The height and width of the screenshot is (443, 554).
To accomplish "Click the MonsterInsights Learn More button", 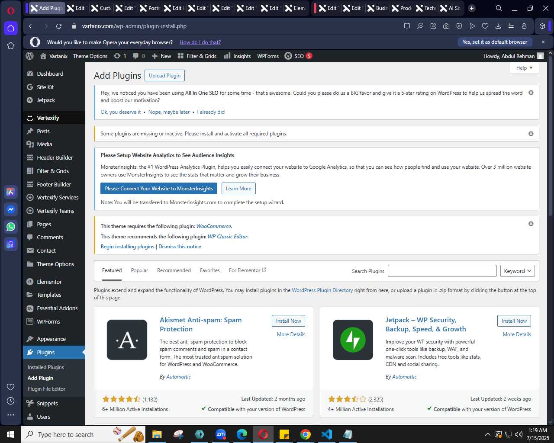I will point(238,189).
